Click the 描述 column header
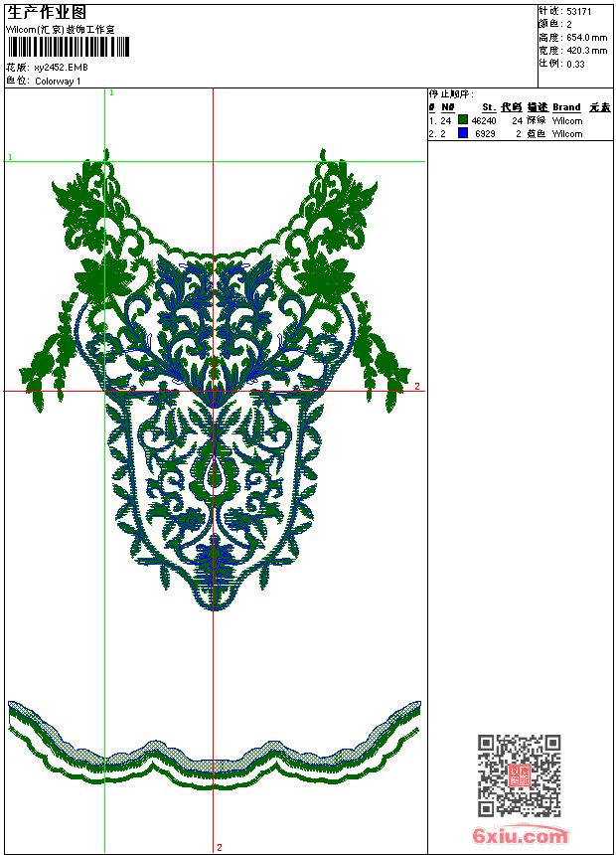The height and width of the screenshot is (855, 616). click(537, 107)
